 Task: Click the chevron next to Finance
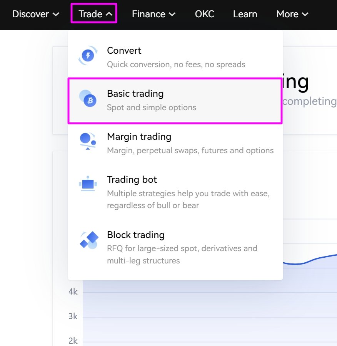pyautogui.click(x=172, y=14)
